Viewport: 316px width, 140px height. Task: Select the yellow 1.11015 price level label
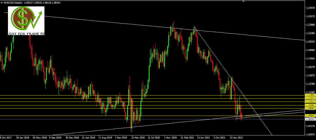tap(310, 102)
